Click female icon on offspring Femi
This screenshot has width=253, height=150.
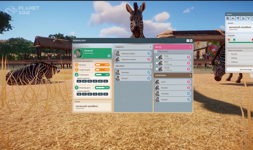tap(188, 82)
